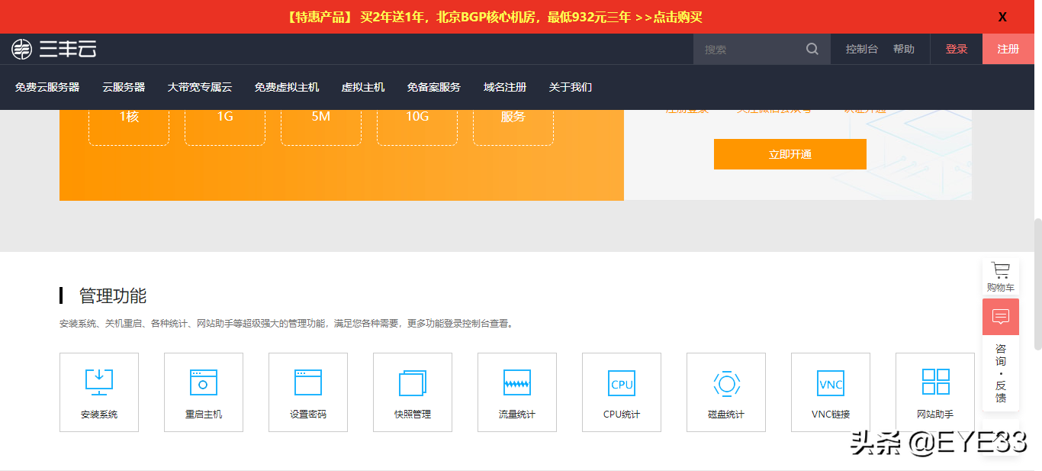Open the 帮助 help link
This screenshot has width=1042, height=471.
pos(904,49)
